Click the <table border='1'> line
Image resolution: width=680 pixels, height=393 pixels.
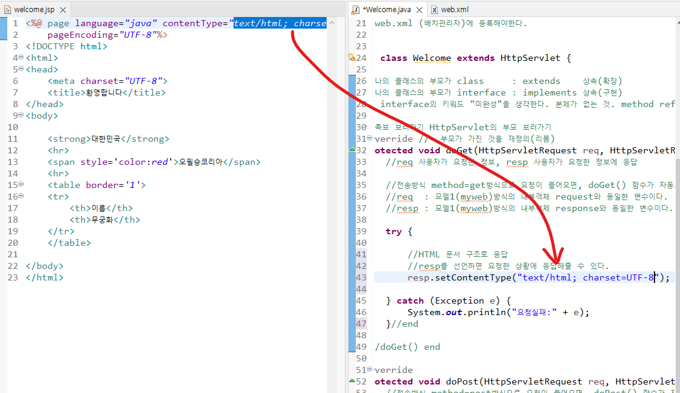click(97, 185)
